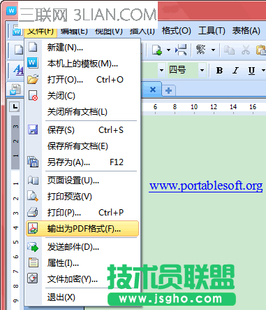Click the AA styles icon on formatting bar

(x=18, y=69)
